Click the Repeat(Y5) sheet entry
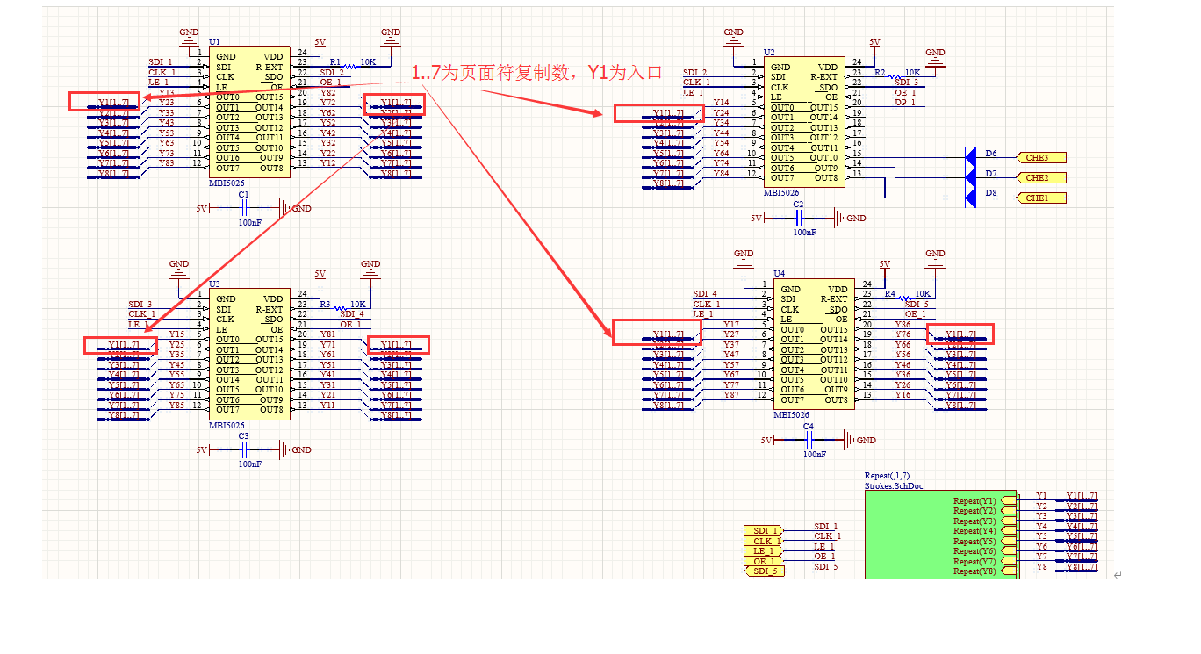The image size is (1201, 654). point(983,542)
